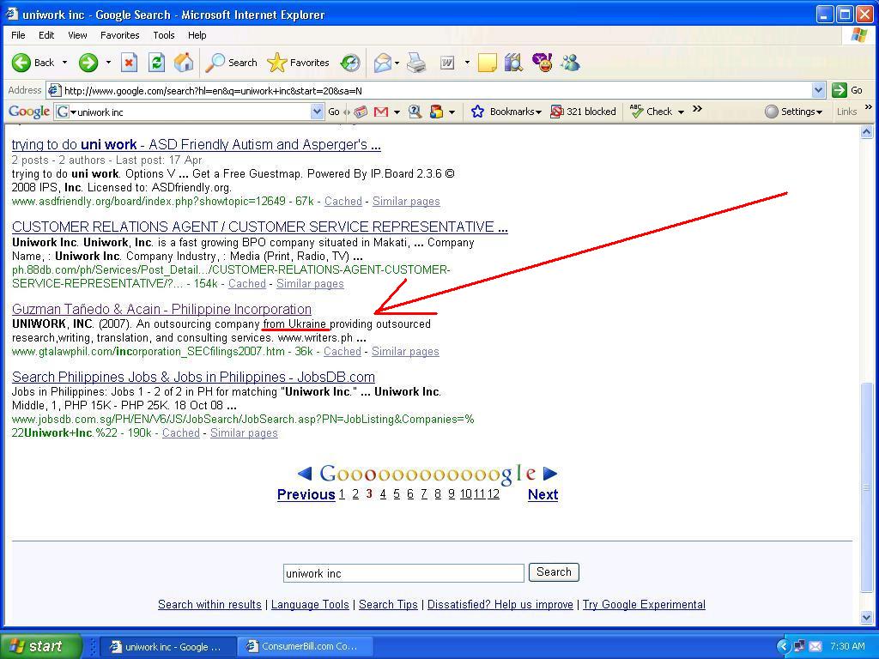Open the Favorites star panel
Viewport: 879px width, 659px height.
pyautogui.click(x=298, y=63)
